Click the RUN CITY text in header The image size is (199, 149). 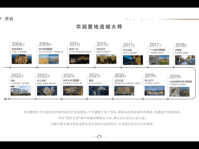click(139, 19)
